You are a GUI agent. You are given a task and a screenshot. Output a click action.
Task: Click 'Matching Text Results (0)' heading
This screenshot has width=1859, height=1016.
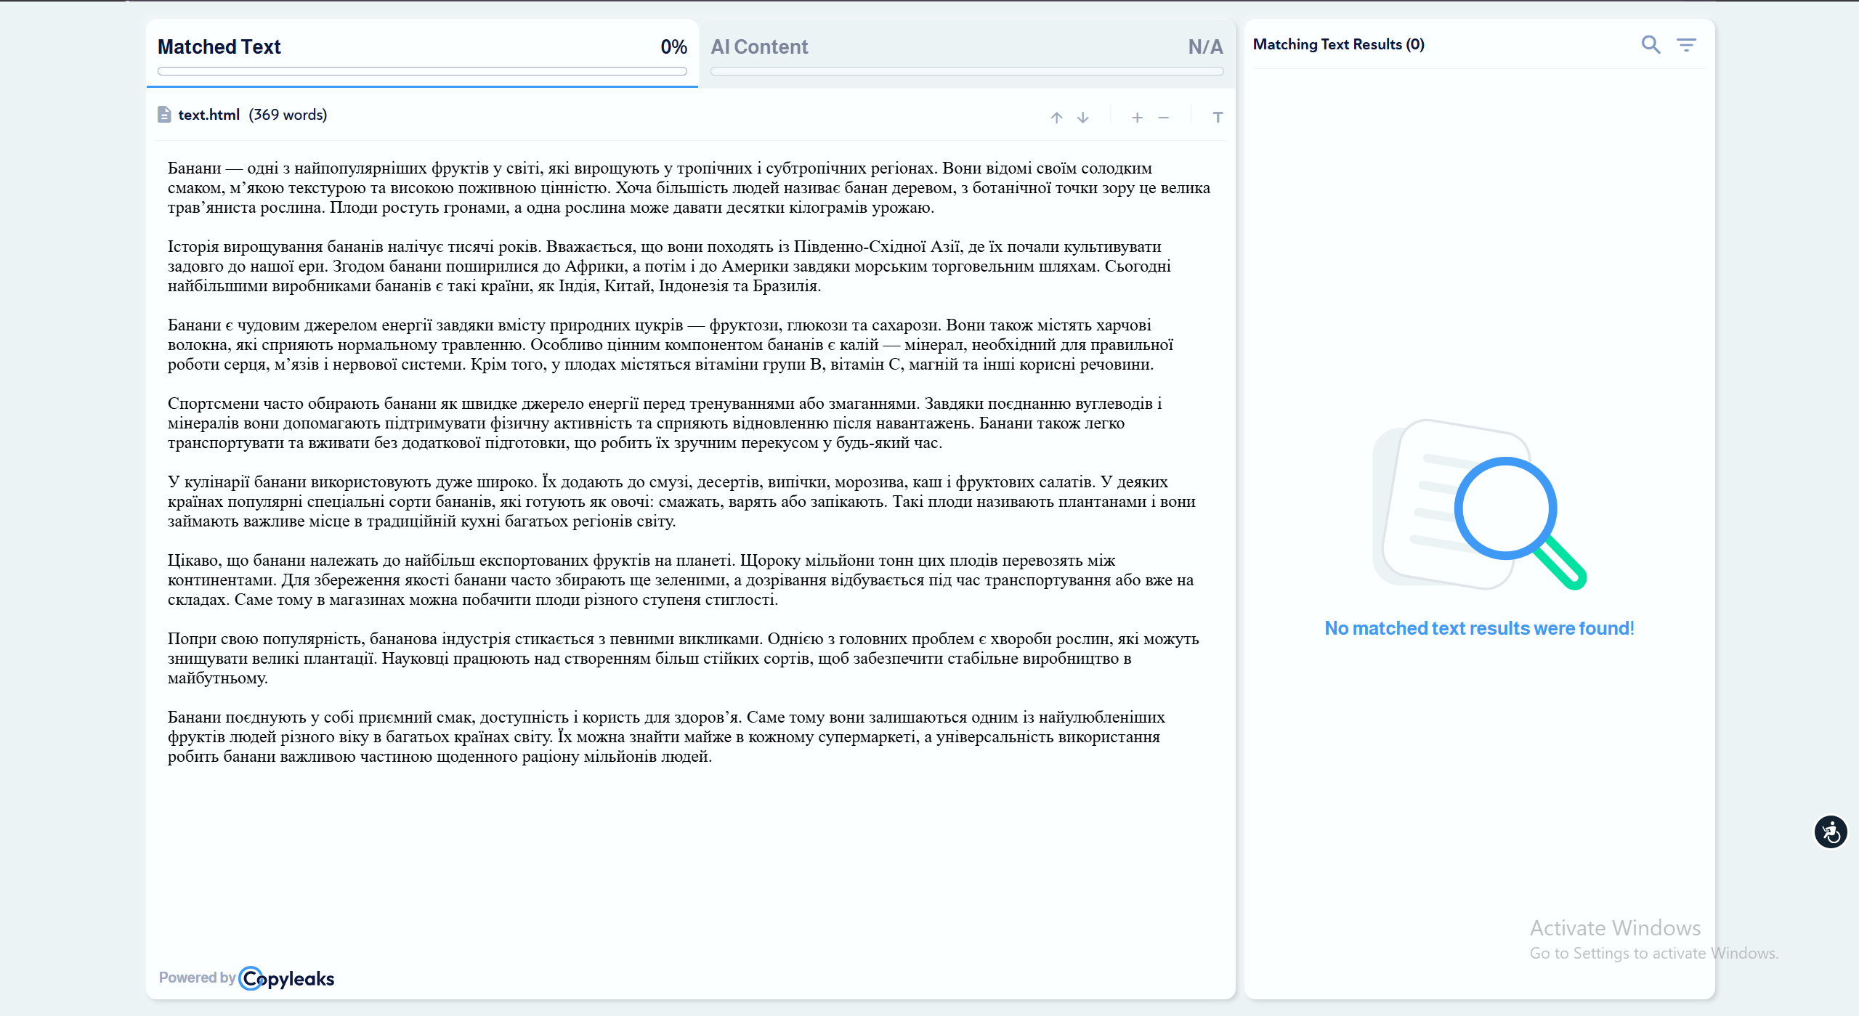click(x=1338, y=44)
